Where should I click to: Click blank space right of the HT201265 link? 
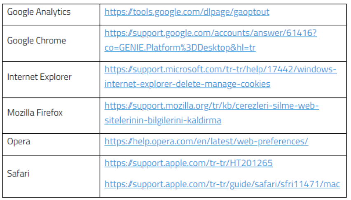(x=309, y=163)
